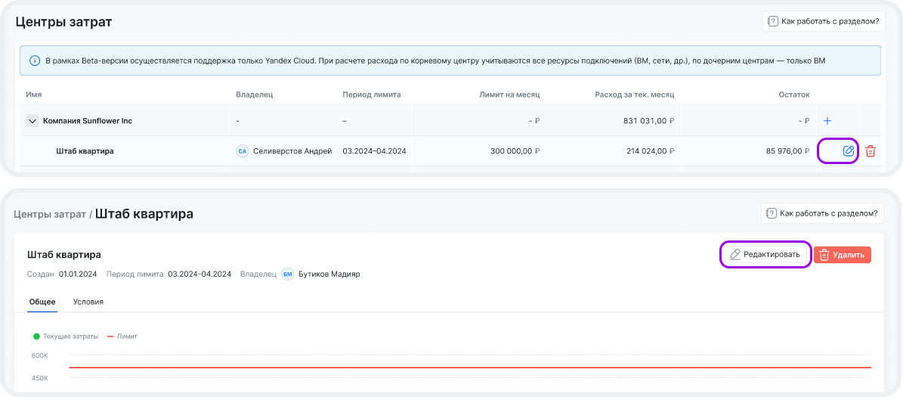
Task: Click the info icon in the Beta banner
Action: click(x=35, y=60)
